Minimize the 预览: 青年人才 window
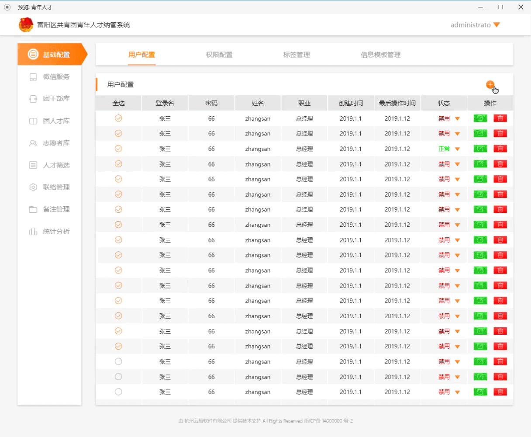 tap(481, 7)
